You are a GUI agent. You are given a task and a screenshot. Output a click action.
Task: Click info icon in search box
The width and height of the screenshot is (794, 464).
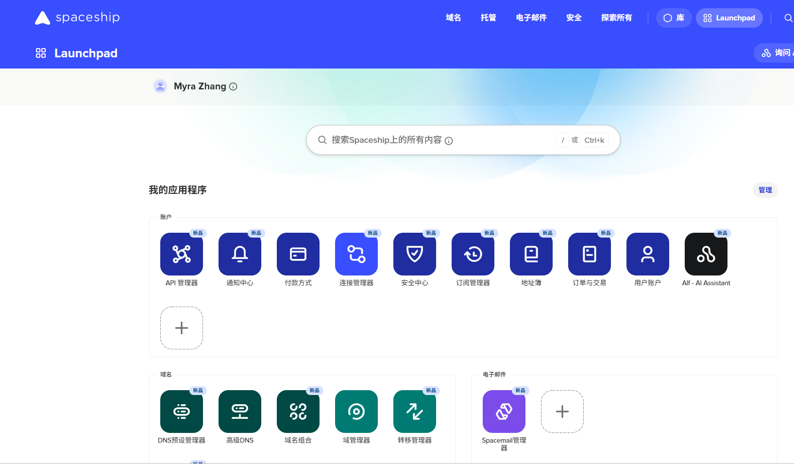449,141
